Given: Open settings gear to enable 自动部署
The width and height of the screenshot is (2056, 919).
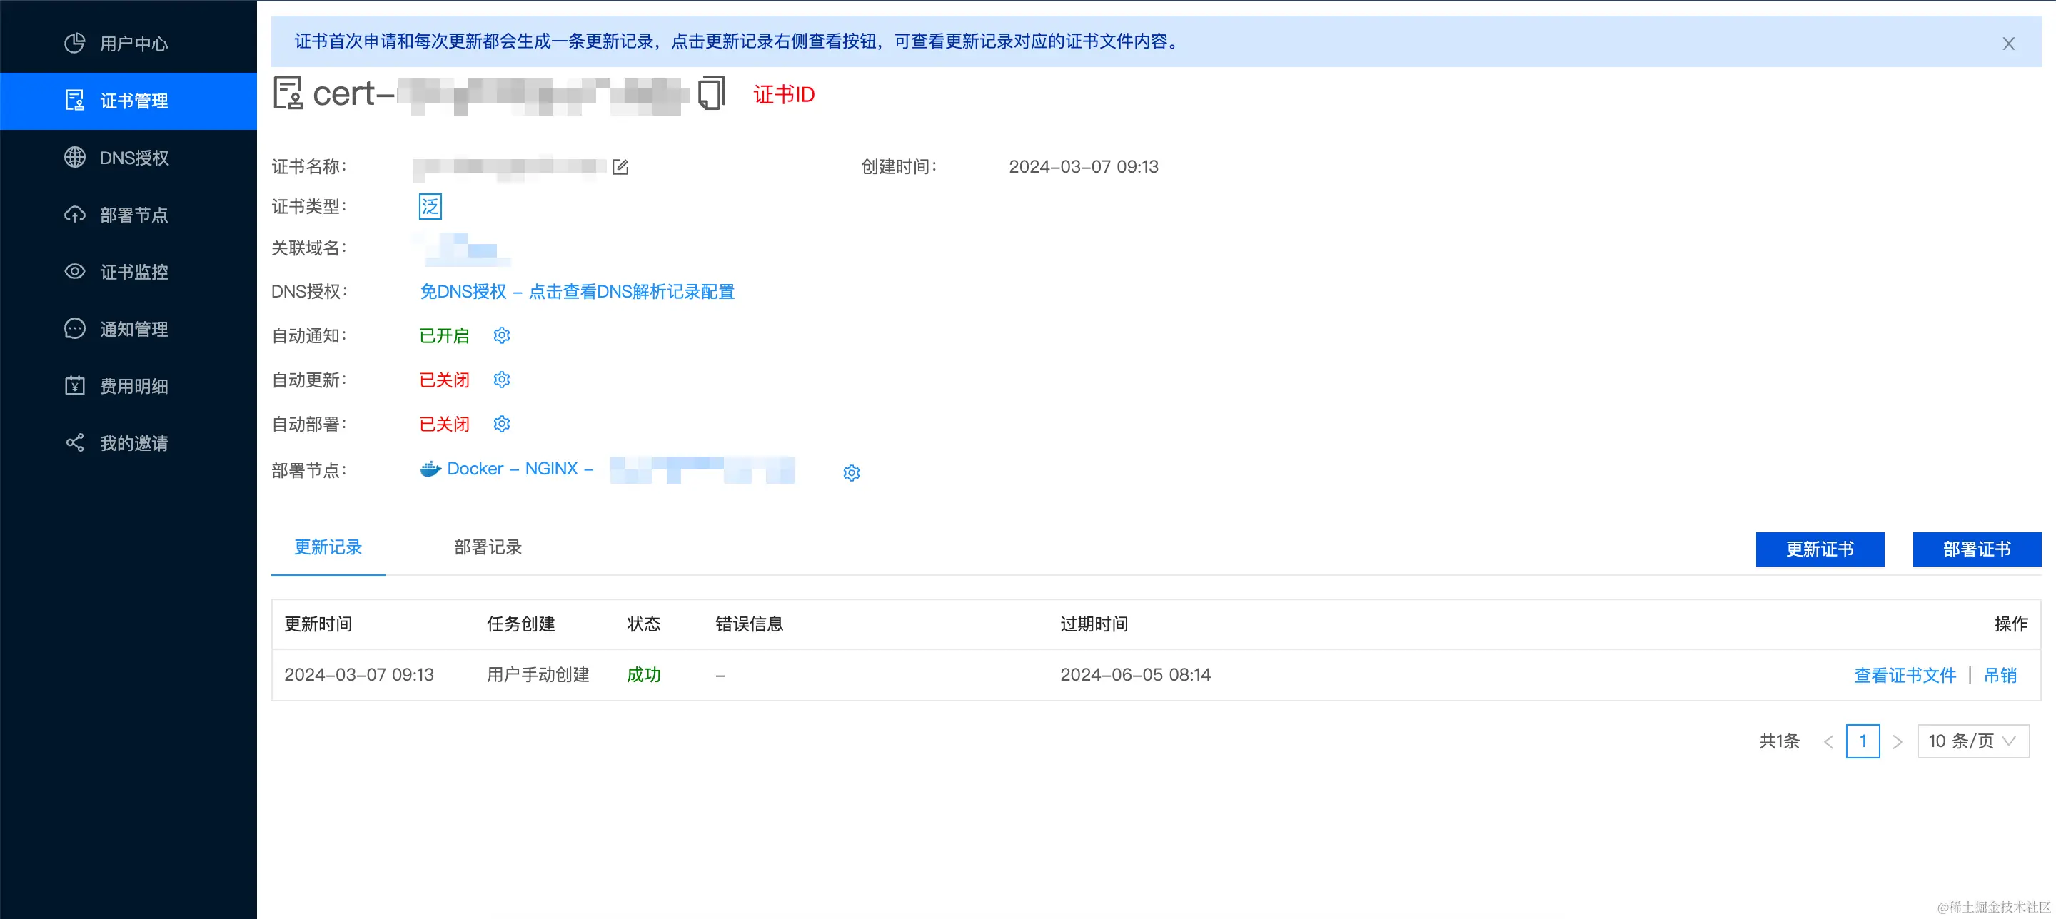Looking at the screenshot, I should click(x=501, y=424).
